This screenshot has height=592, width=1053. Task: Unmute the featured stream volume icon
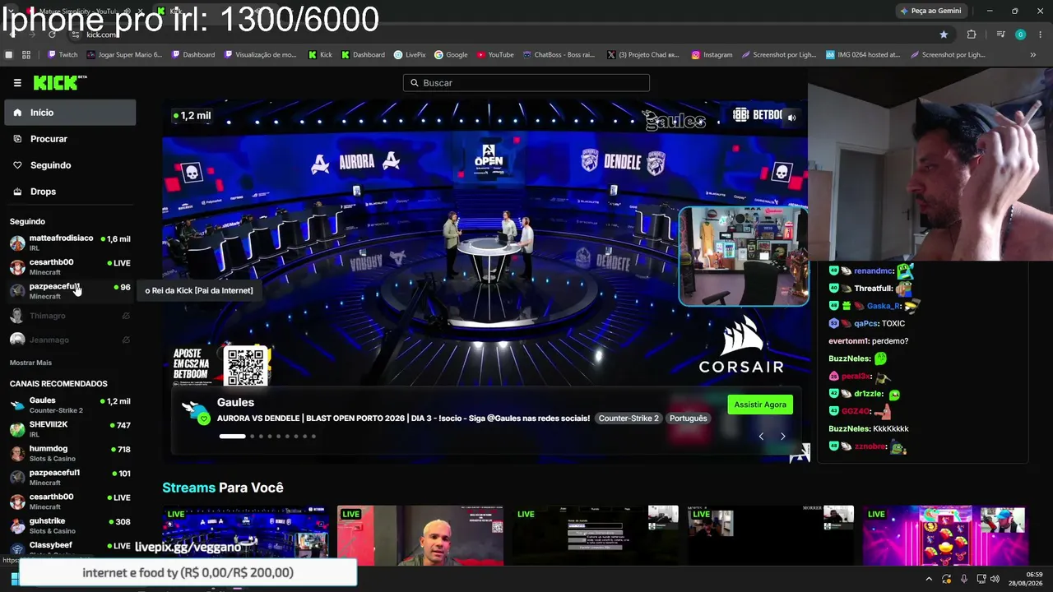point(791,118)
